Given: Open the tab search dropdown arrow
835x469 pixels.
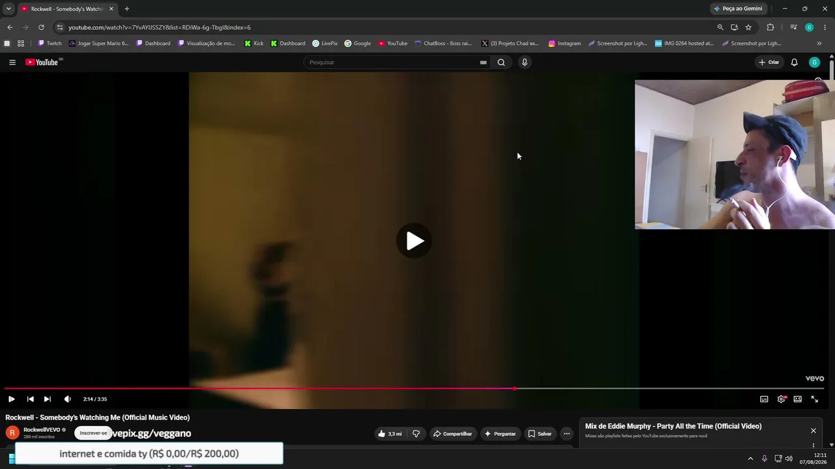Looking at the screenshot, I should click(8, 8).
